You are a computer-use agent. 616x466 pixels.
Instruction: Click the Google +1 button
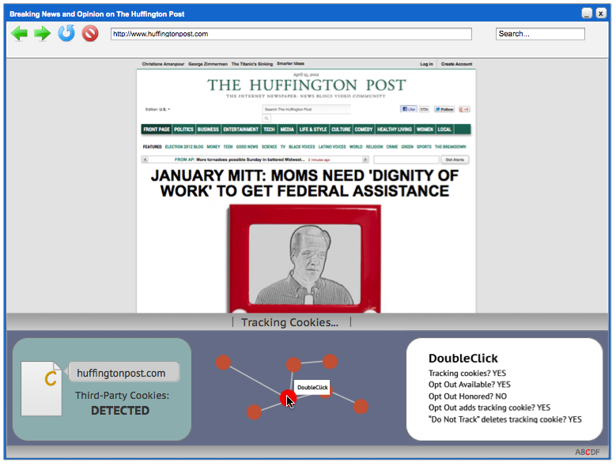tap(464, 109)
